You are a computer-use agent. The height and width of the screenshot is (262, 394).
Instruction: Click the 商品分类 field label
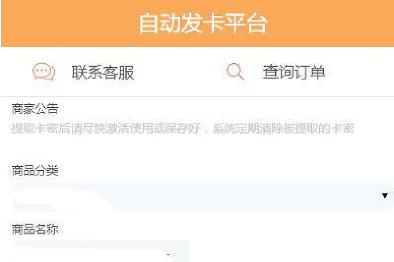point(35,170)
